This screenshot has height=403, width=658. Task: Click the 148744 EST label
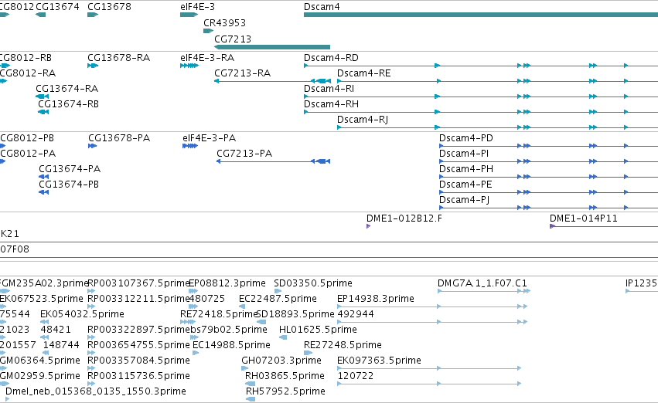pyautogui.click(x=61, y=345)
